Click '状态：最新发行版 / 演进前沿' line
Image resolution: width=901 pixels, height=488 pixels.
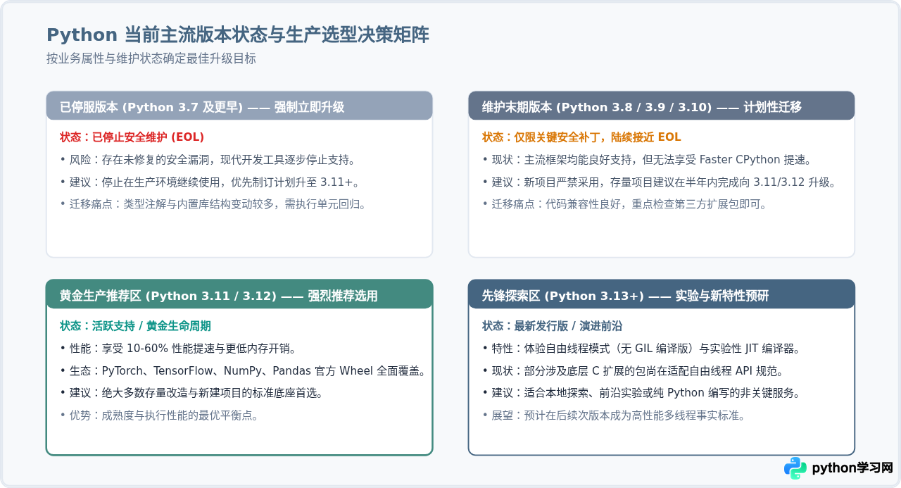553,327
